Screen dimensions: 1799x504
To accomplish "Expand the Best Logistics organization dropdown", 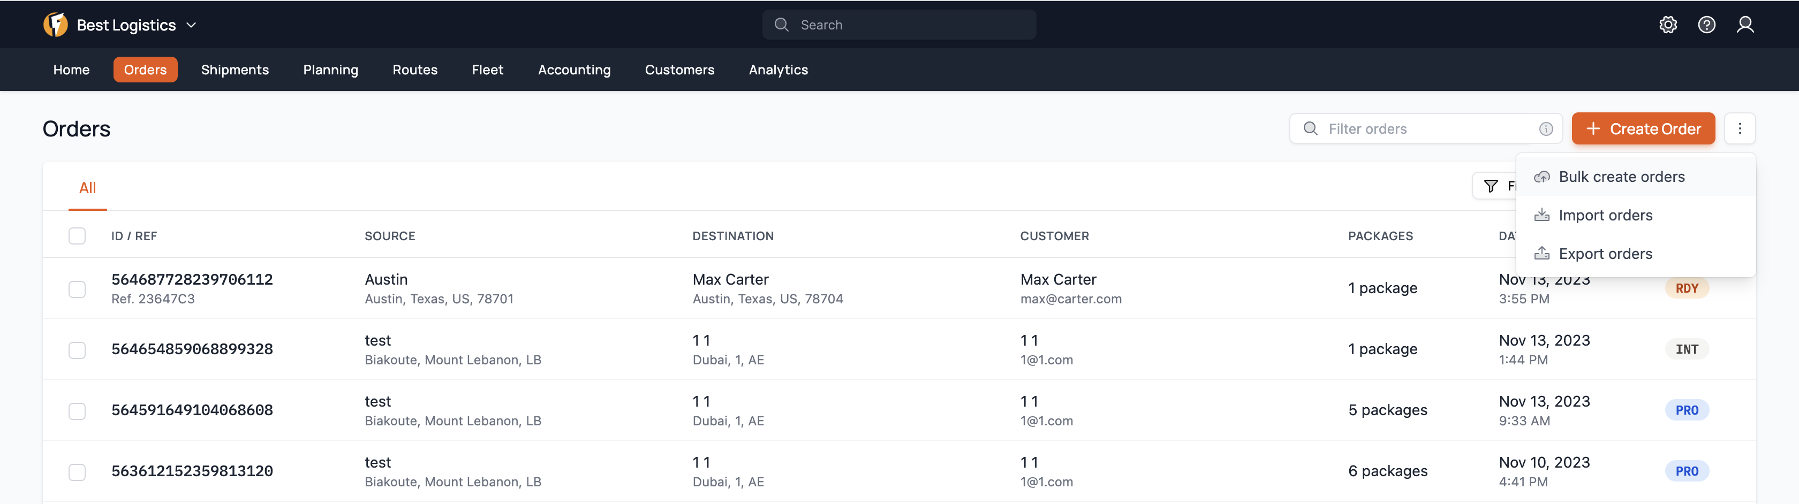I will [191, 25].
